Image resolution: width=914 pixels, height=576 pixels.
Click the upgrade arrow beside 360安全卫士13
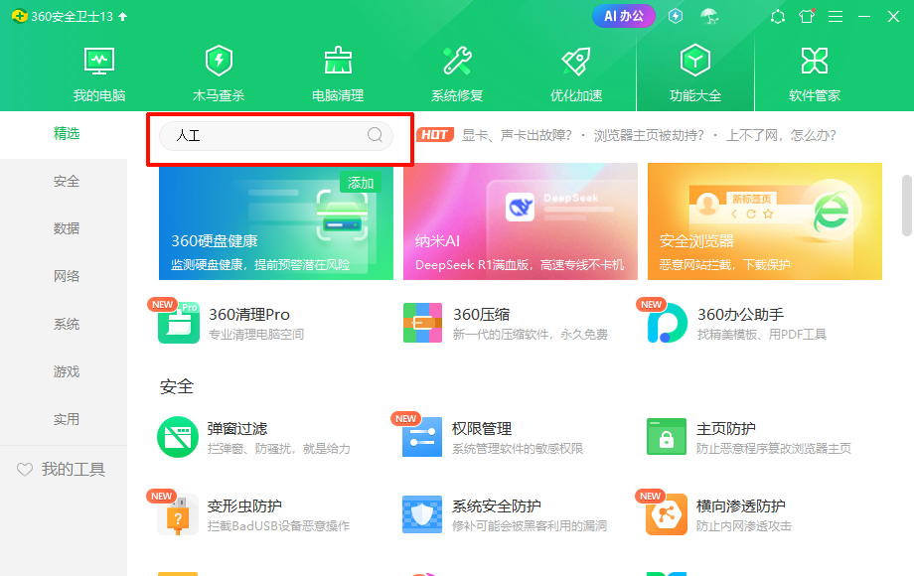[122, 16]
